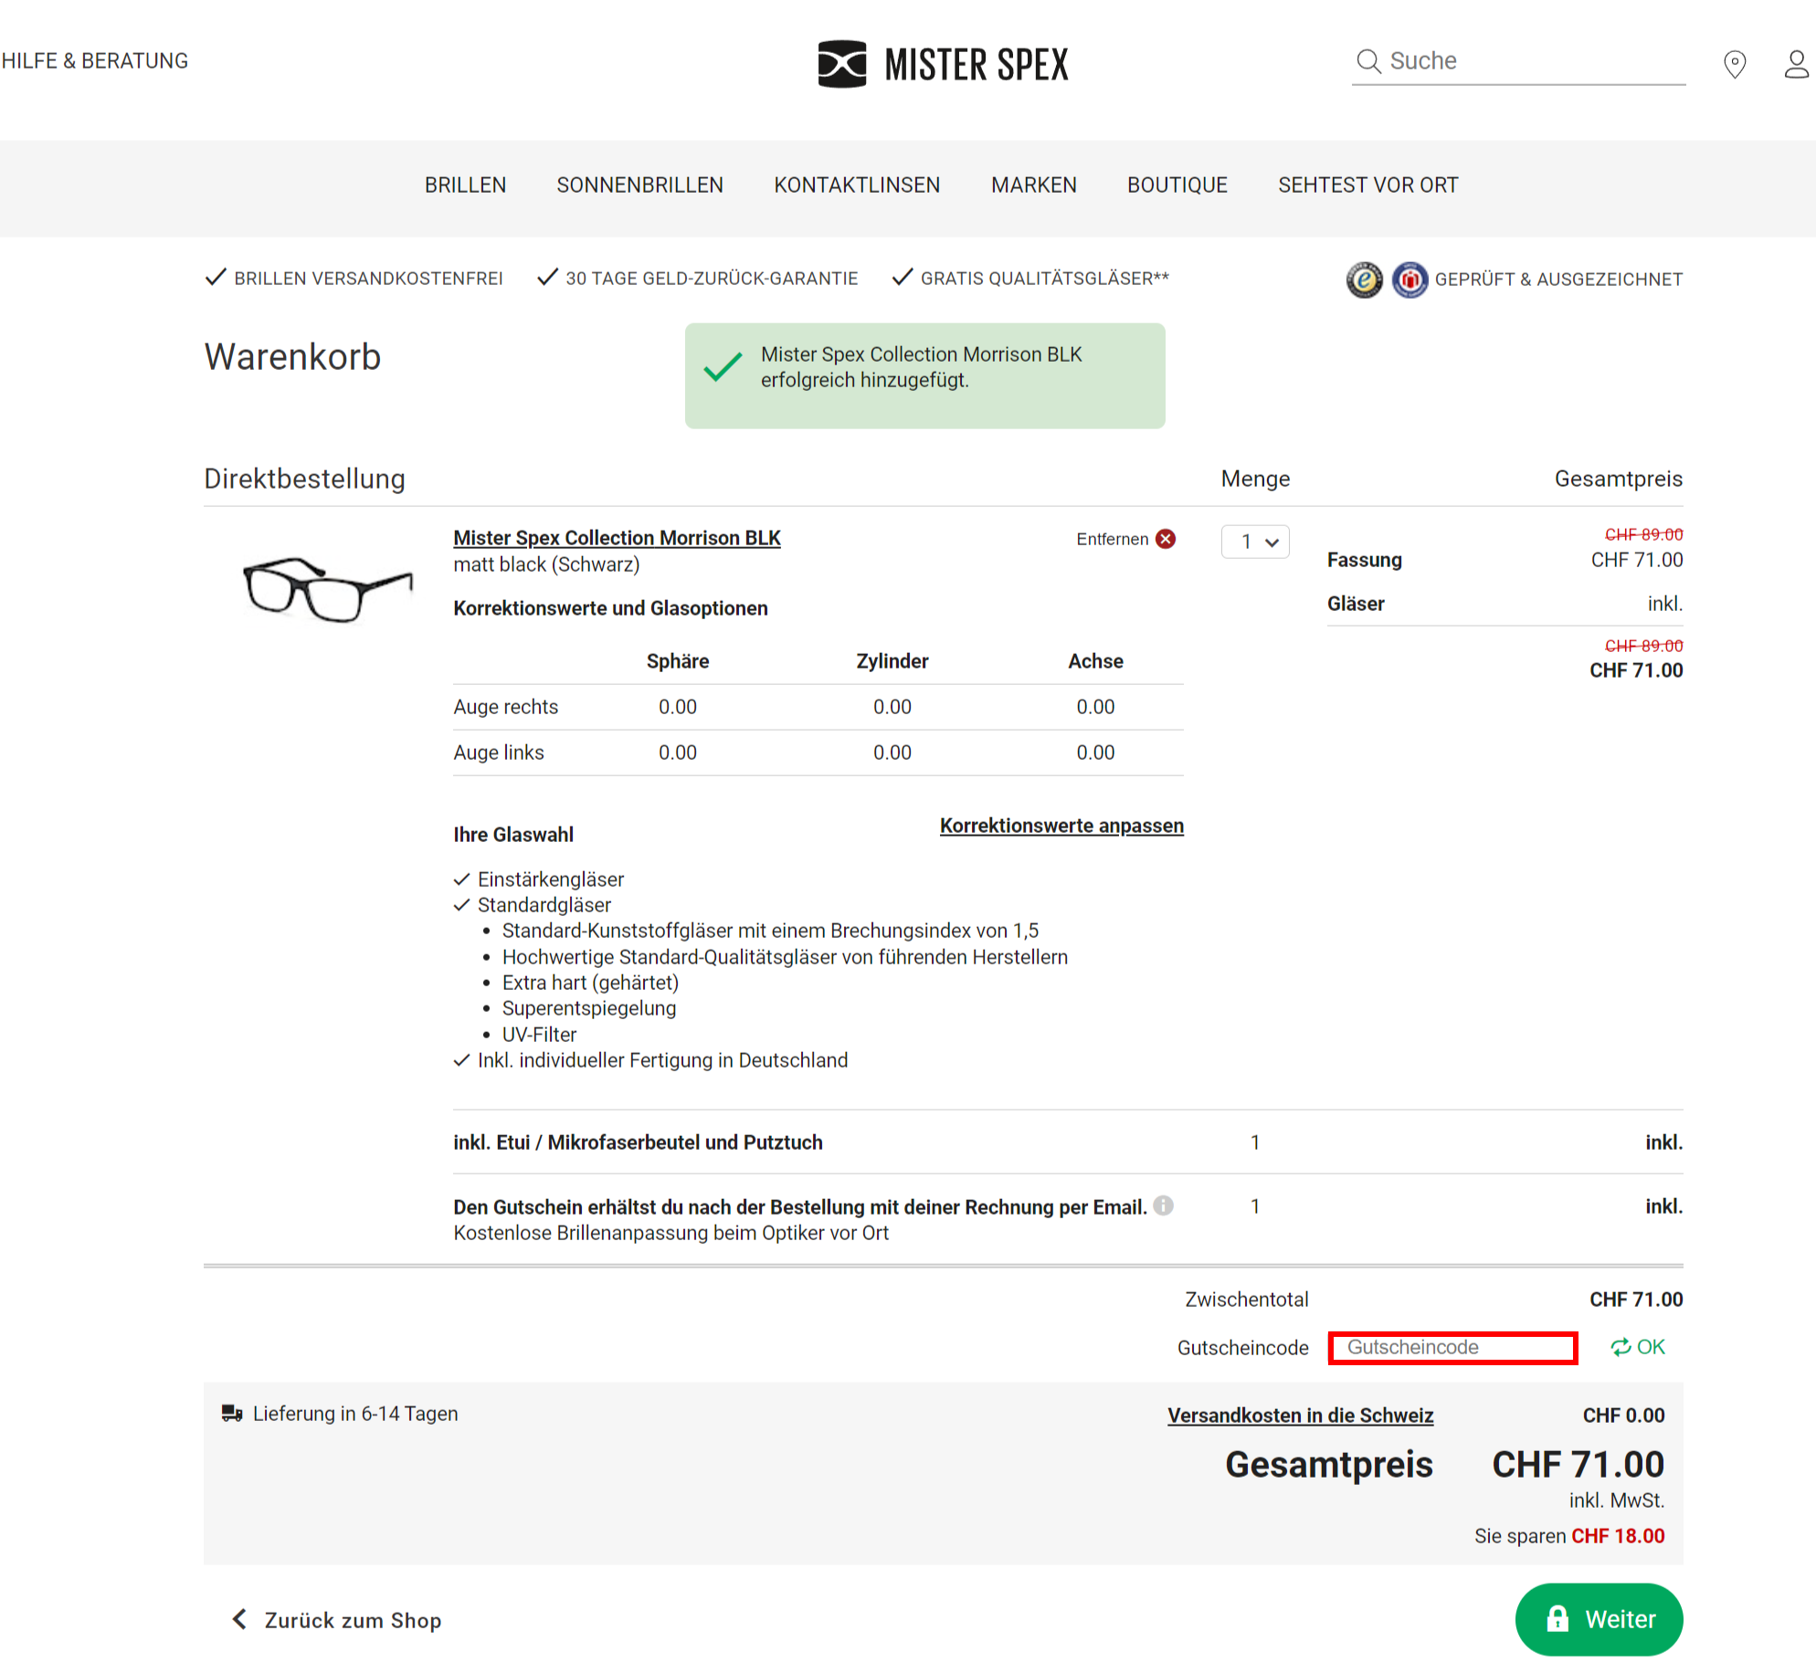Click the green refresh OK icon
The height and width of the screenshot is (1662, 1816).
[1621, 1347]
